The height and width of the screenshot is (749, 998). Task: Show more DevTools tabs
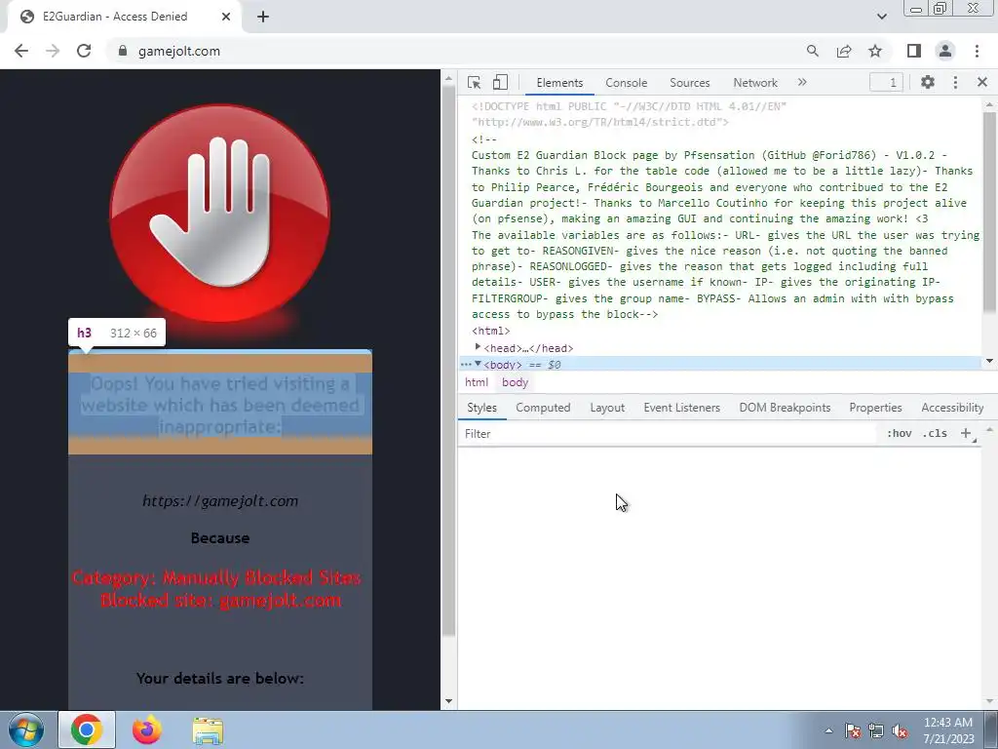[802, 82]
